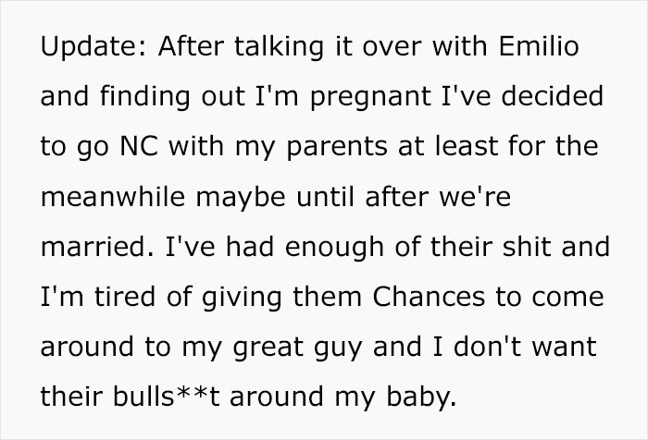Click the word "married." in the fifth line

click(97, 247)
